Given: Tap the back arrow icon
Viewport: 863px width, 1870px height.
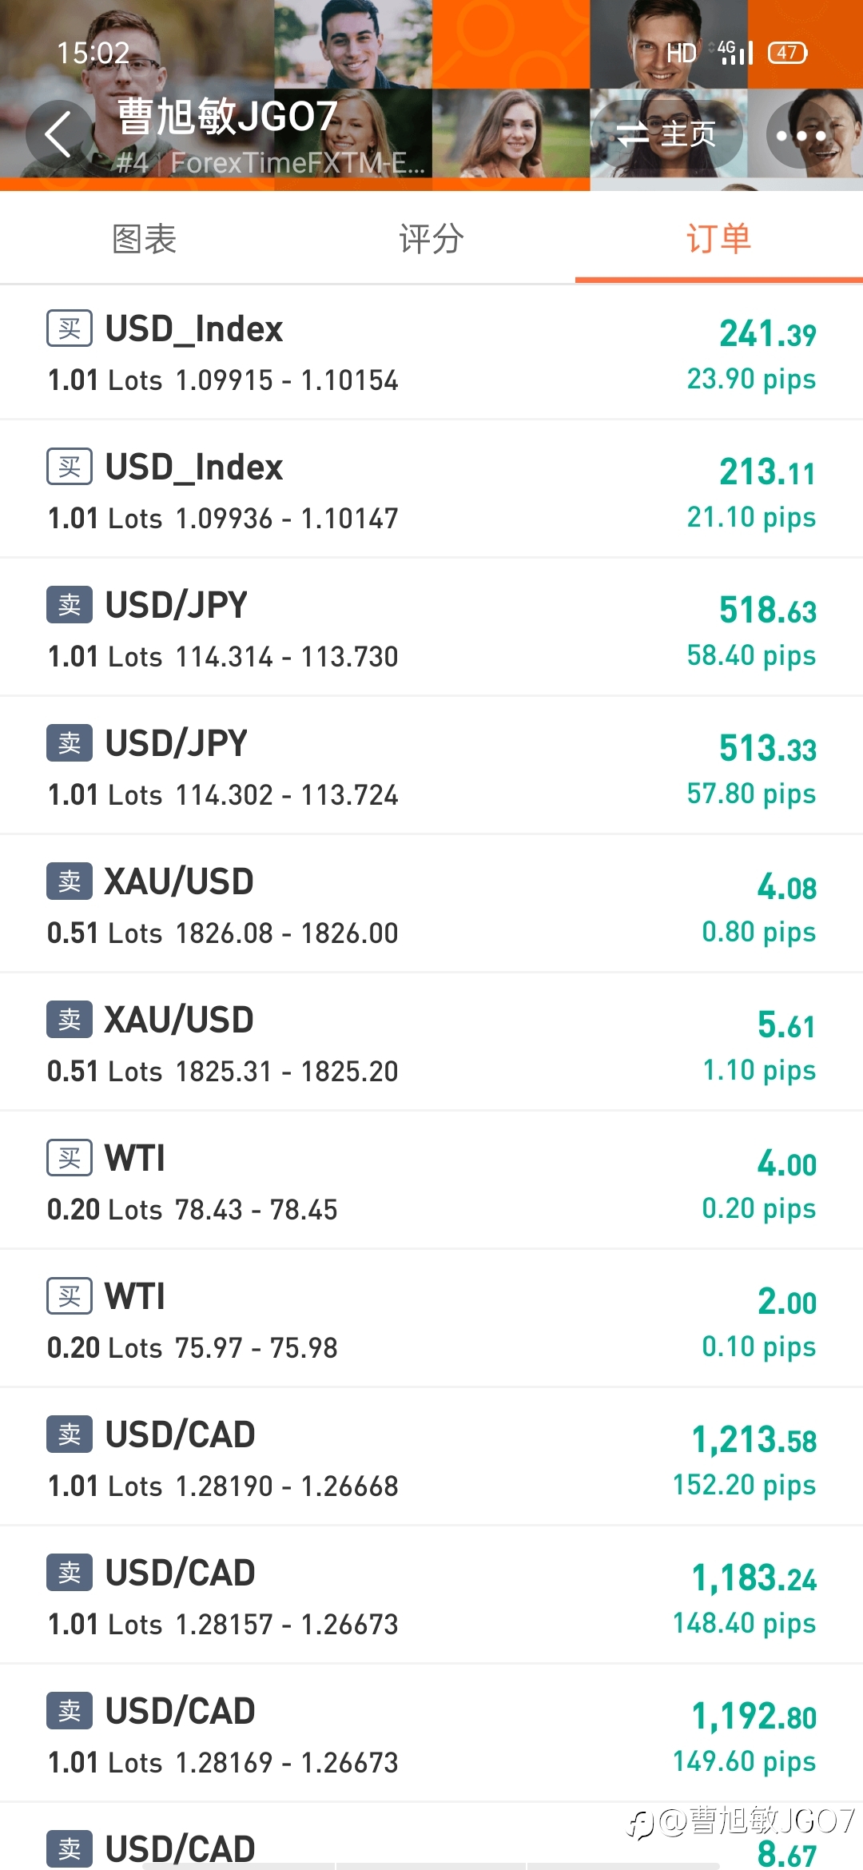Looking at the screenshot, I should click(58, 133).
